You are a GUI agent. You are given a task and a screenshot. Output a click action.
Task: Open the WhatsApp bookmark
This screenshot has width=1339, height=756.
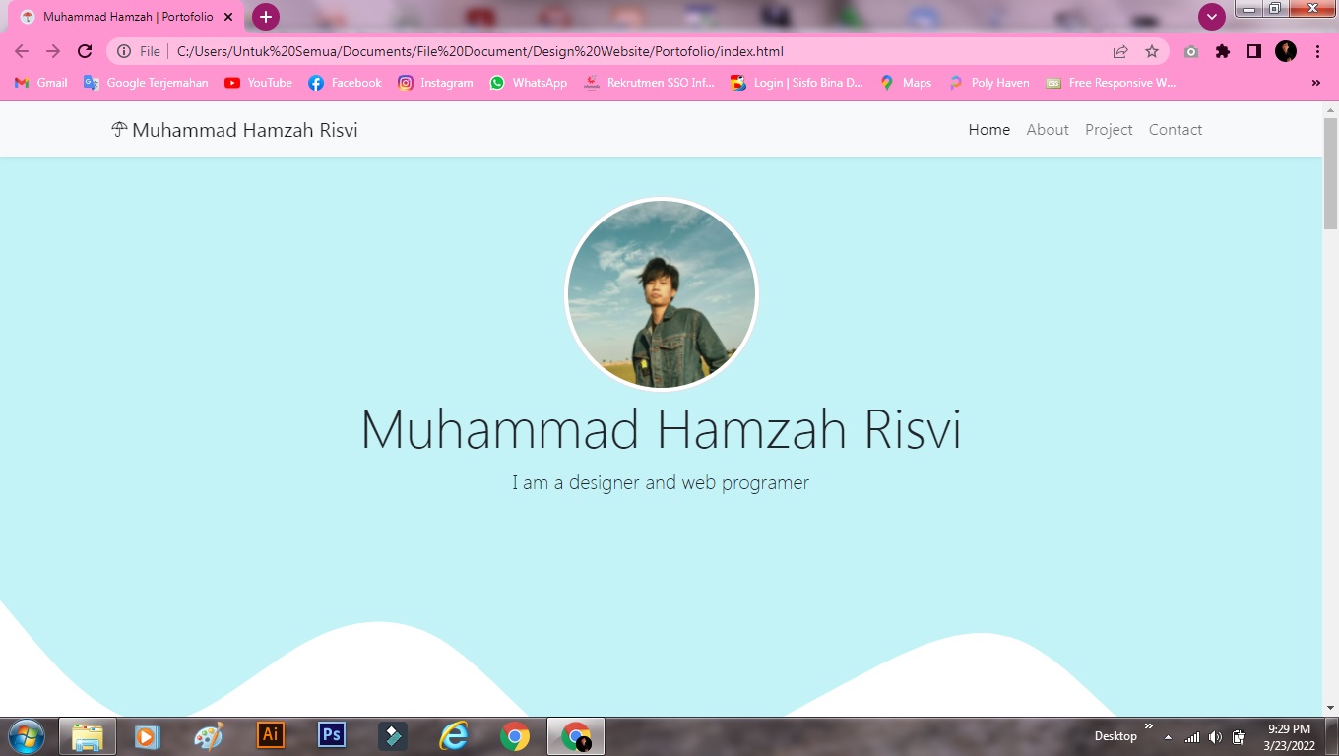tap(528, 83)
